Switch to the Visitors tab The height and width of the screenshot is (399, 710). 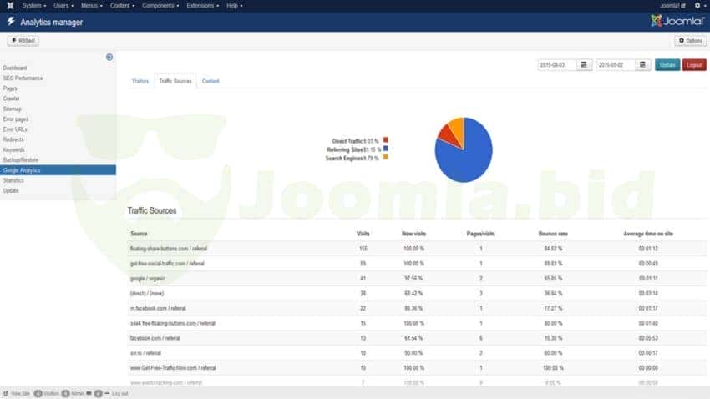pyautogui.click(x=140, y=81)
